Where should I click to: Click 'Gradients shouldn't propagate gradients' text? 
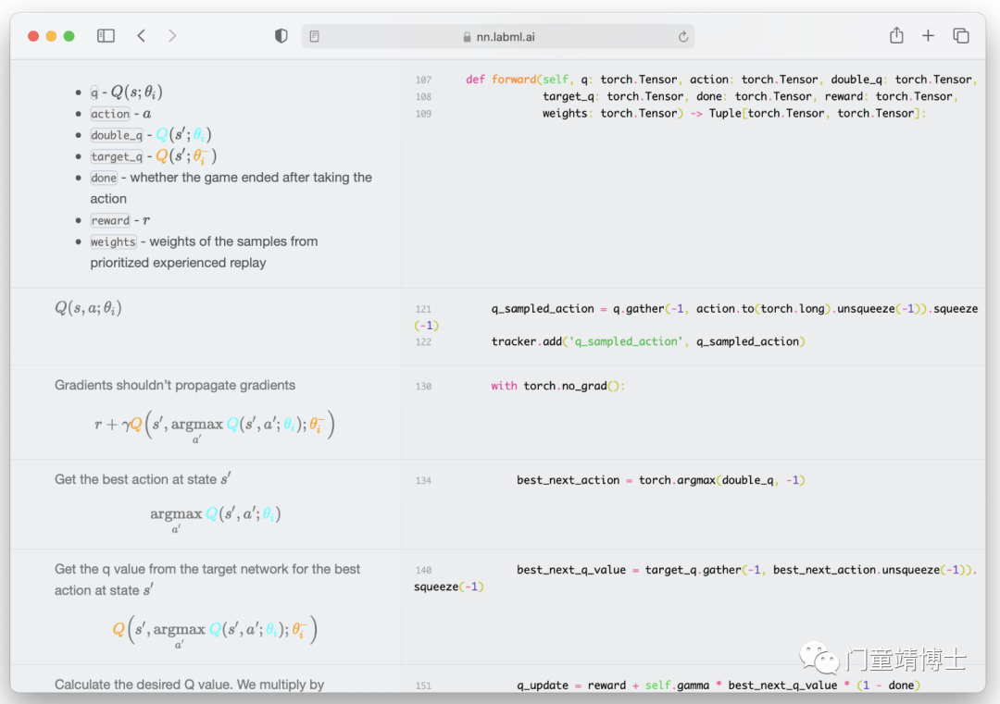point(175,385)
